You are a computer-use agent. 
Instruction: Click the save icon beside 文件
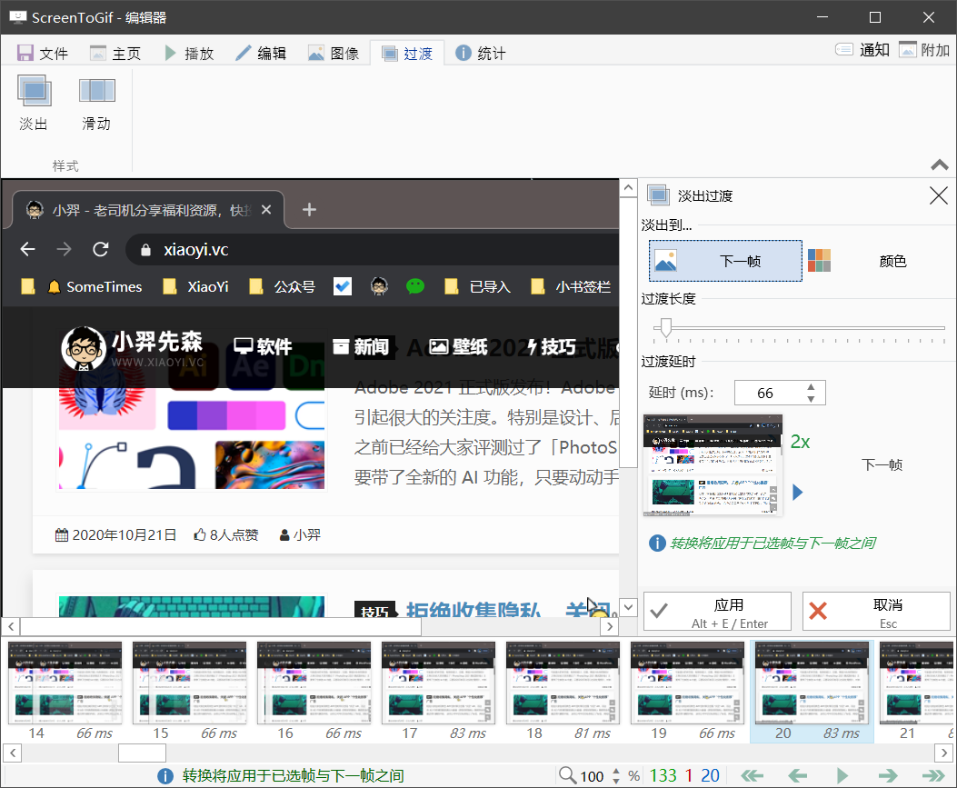(x=25, y=52)
